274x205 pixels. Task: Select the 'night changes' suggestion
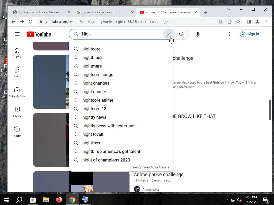(121, 83)
